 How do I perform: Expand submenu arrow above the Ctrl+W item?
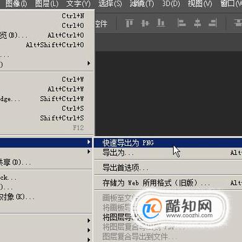[x=89, y=63]
